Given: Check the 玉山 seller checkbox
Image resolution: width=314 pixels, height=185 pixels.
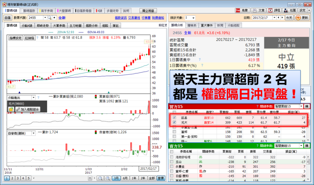Looking at the screenshot, I should (x=172, y=162).
